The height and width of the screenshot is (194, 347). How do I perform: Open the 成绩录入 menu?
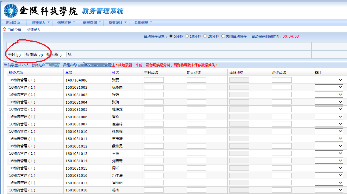(x=40, y=23)
